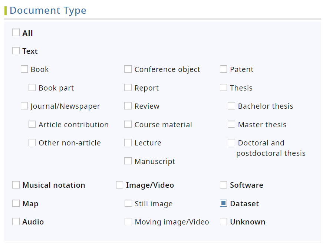Enable the Book checkbox
This screenshot has width=326, height=246.
pos(24,69)
